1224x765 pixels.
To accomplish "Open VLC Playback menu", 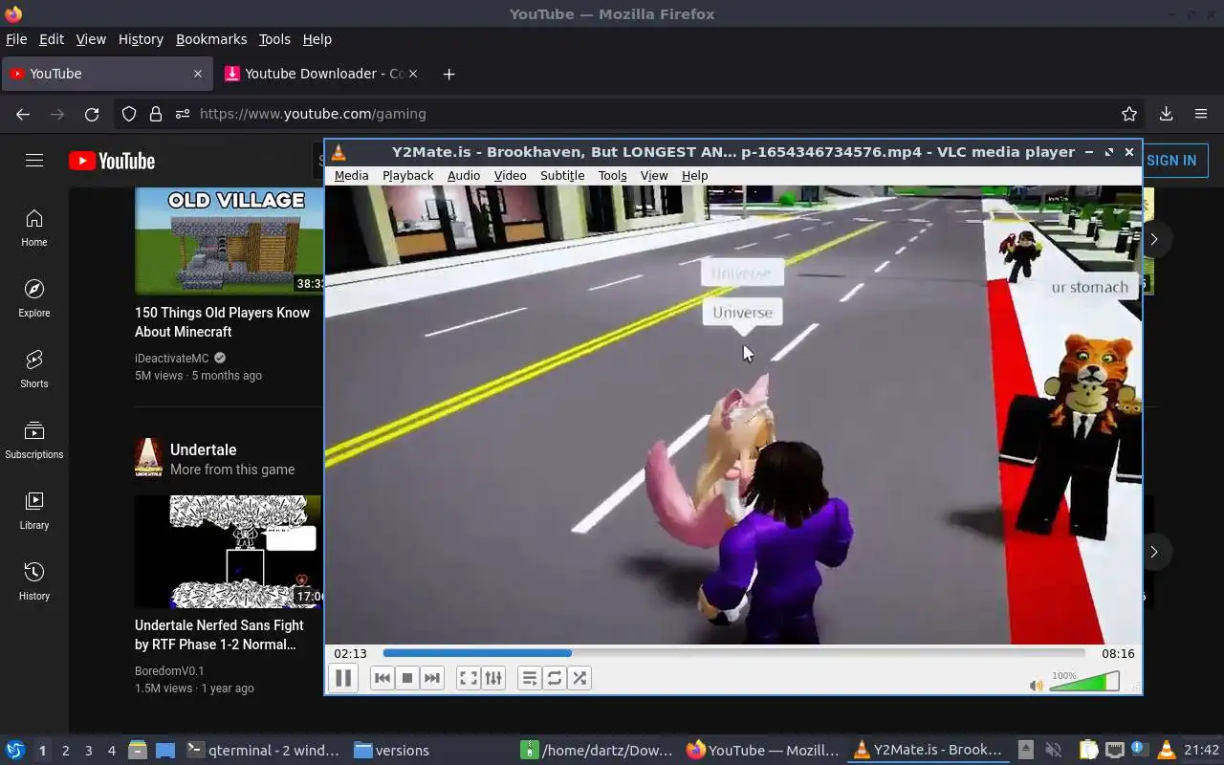I will tap(408, 176).
